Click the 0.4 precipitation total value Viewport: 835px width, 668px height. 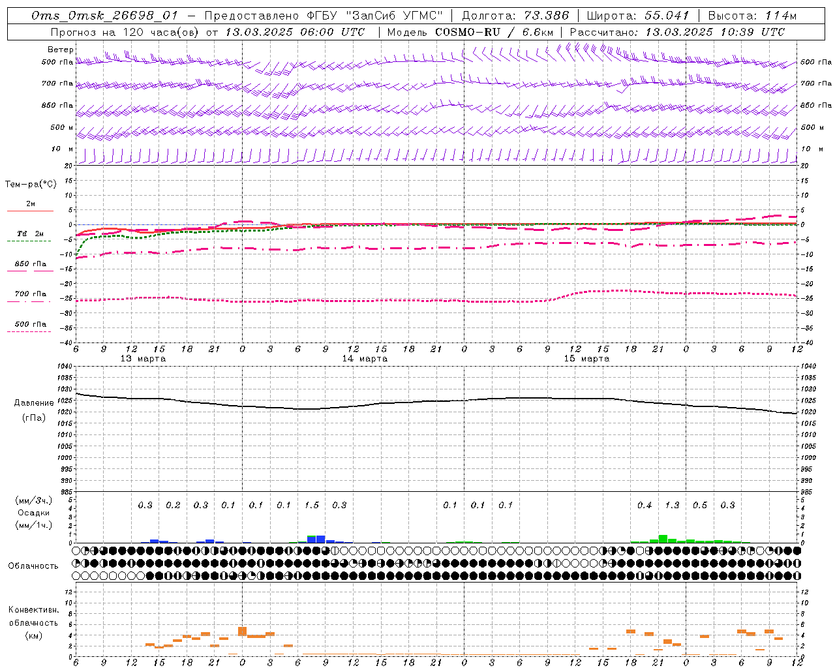(x=645, y=505)
